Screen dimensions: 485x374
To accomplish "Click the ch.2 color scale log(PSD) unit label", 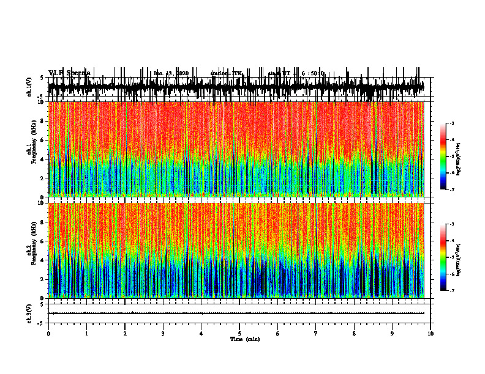I will (x=458, y=260).
